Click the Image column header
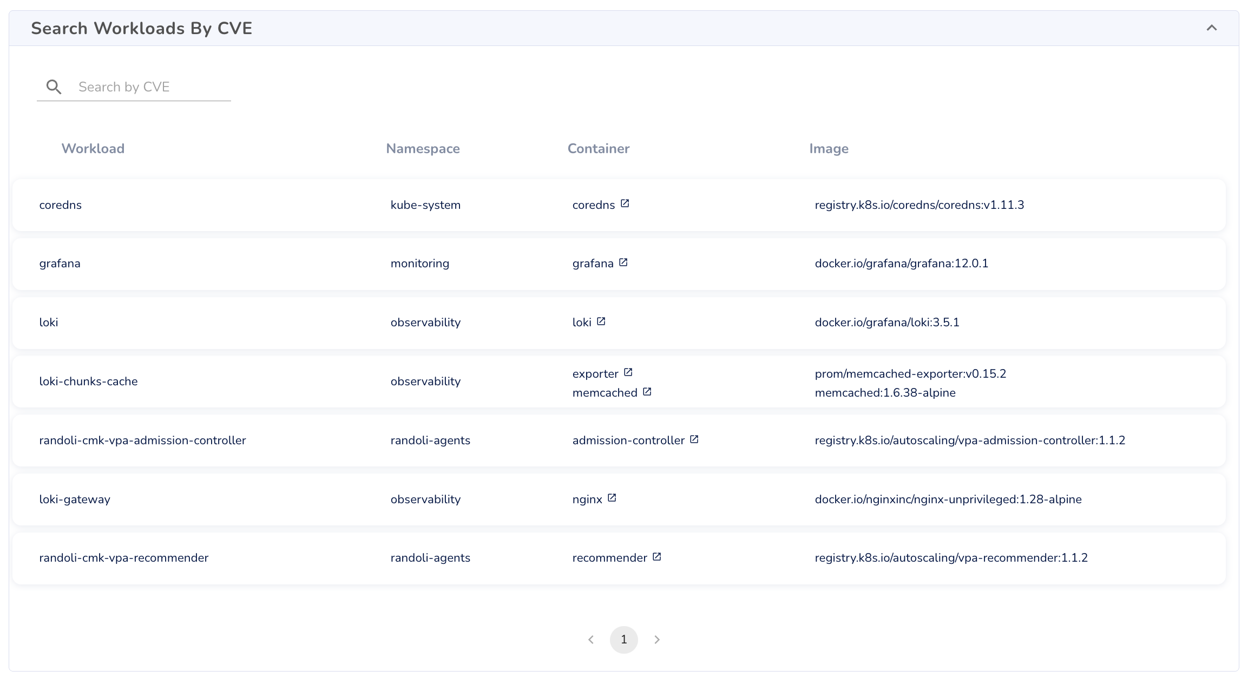 [x=829, y=149]
